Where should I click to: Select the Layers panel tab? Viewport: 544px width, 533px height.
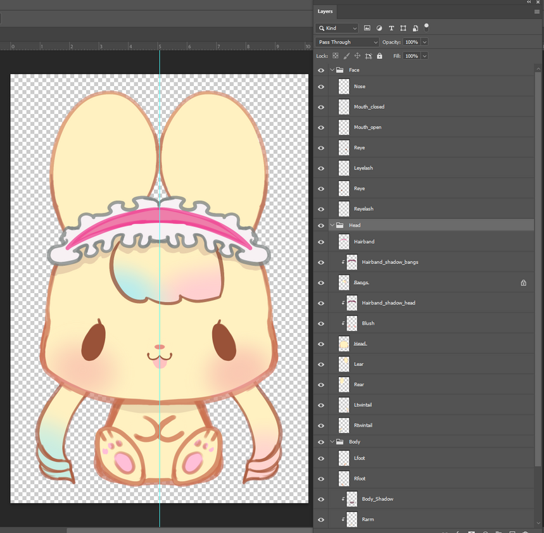(325, 11)
